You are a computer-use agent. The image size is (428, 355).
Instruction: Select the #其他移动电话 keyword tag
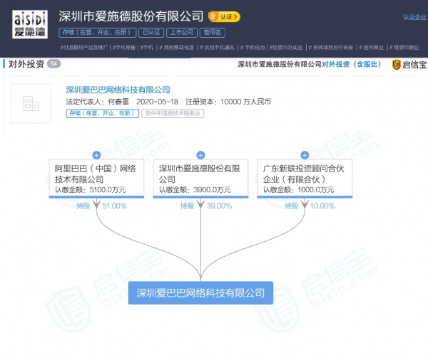coord(177,48)
